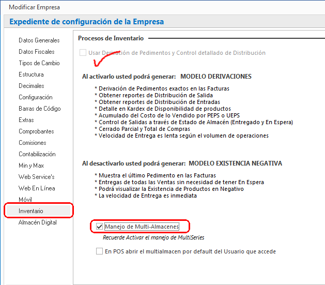The image size is (325, 285).
Task: Select Datos Fiscales in sidebar
Action: coord(36,52)
